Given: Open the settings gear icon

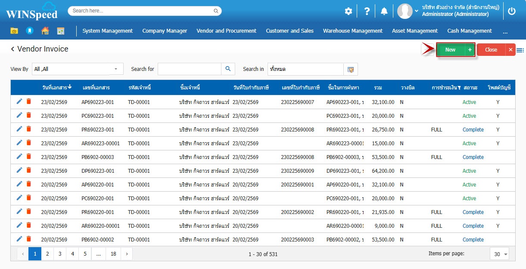Looking at the screenshot, I should click(x=348, y=12).
